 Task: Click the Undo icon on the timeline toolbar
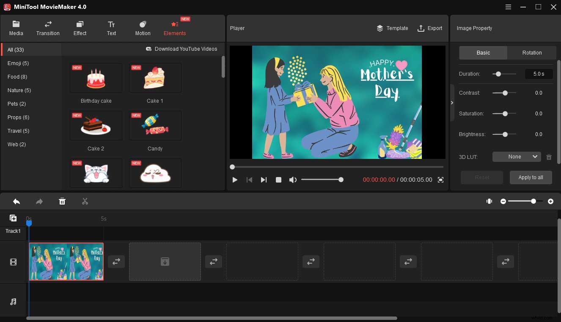tap(16, 201)
